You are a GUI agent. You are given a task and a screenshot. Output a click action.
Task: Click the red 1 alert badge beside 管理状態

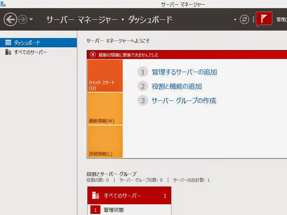pyautogui.click(x=95, y=210)
